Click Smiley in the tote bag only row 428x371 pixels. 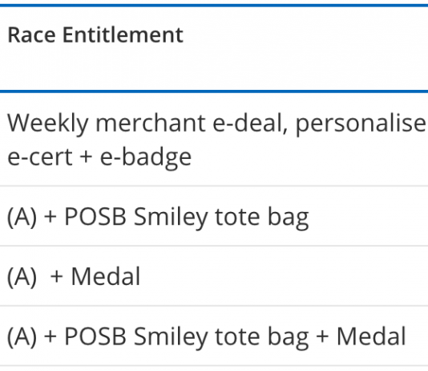[171, 218]
